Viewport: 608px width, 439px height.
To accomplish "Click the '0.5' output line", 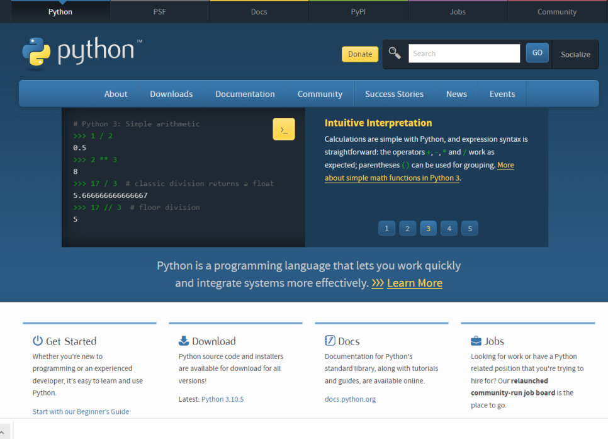I will (79, 147).
